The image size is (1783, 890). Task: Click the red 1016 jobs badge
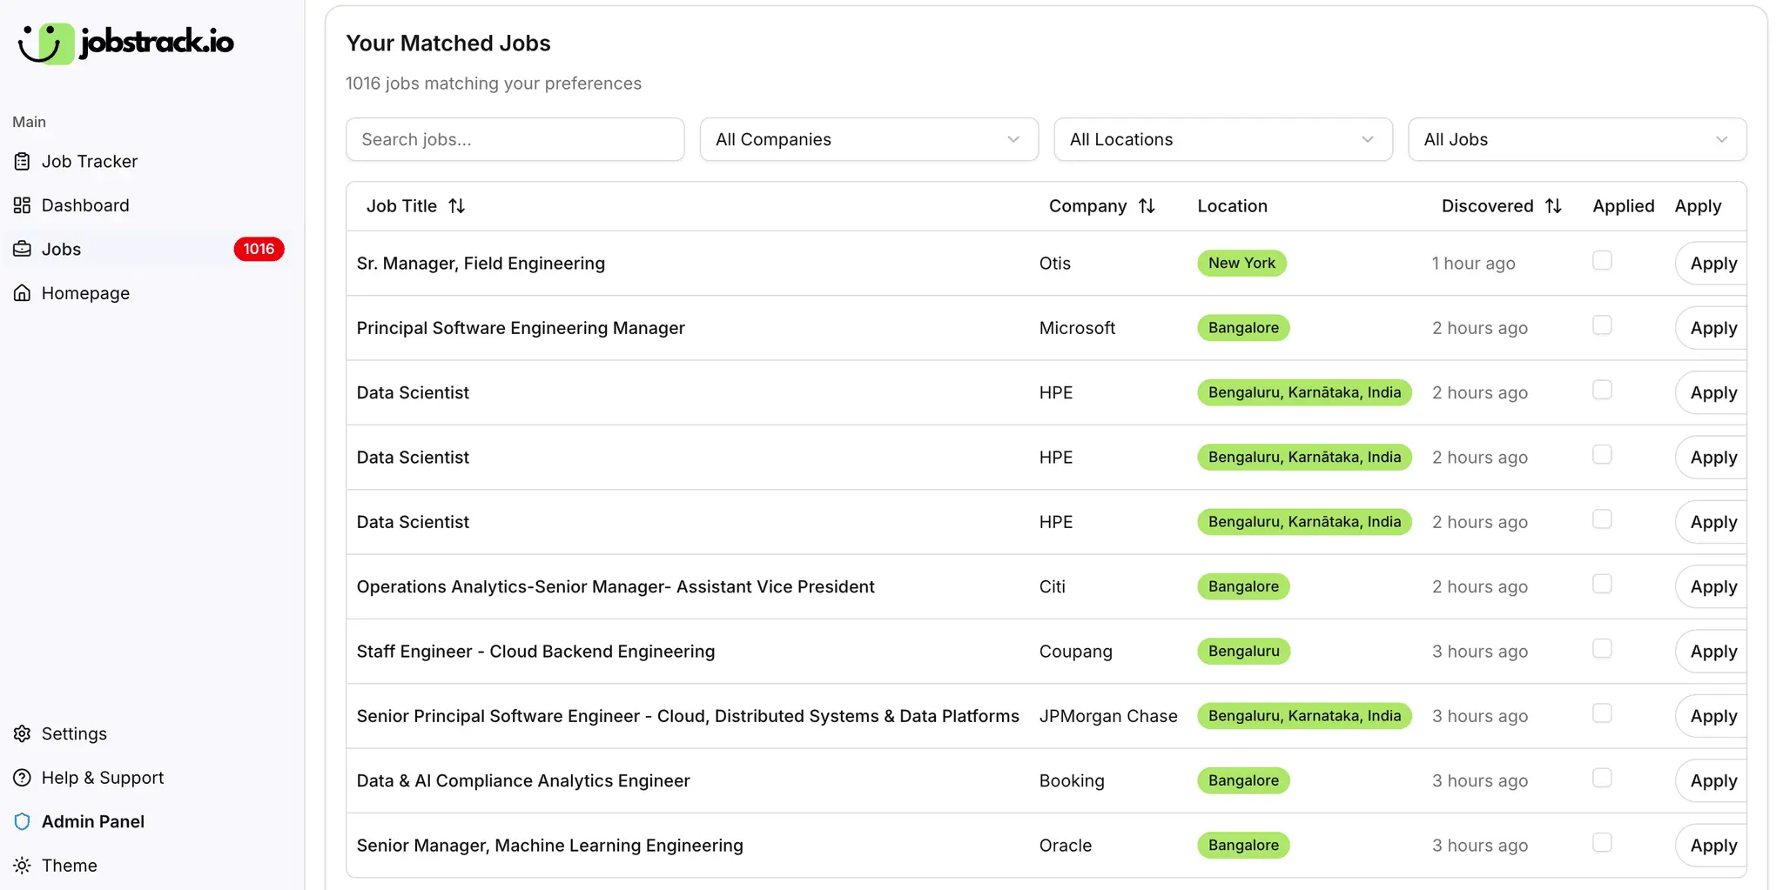click(259, 249)
